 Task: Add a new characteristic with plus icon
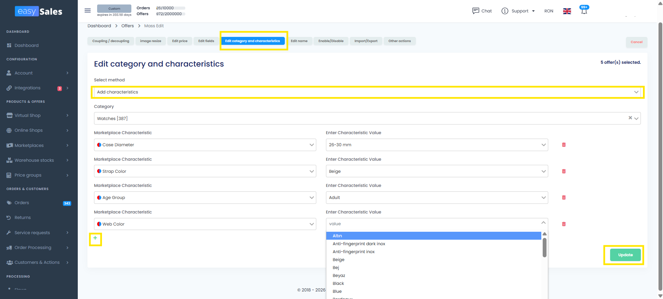tap(95, 238)
